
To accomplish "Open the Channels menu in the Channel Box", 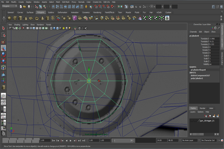I will point(193,32).
